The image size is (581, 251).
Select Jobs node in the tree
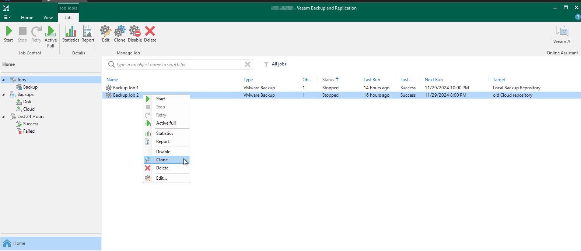21,80
